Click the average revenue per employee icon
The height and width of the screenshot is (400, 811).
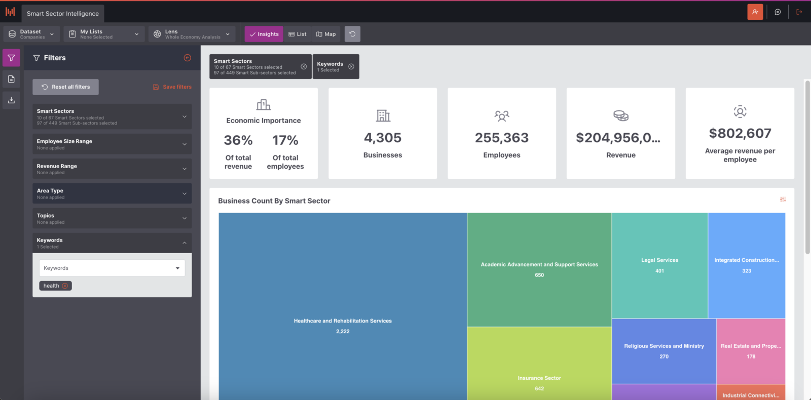[x=740, y=111]
